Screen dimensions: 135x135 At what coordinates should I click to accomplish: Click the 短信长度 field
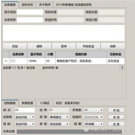coord(111,12)
